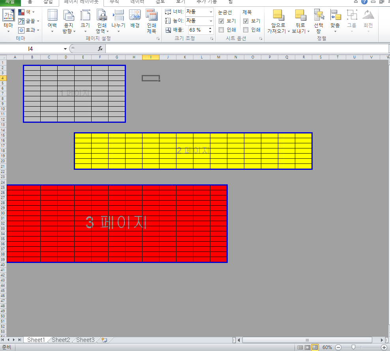Check 눈금선 인쇄 gridlines print checkbox
Screen dimensions: 390x351
point(221,30)
